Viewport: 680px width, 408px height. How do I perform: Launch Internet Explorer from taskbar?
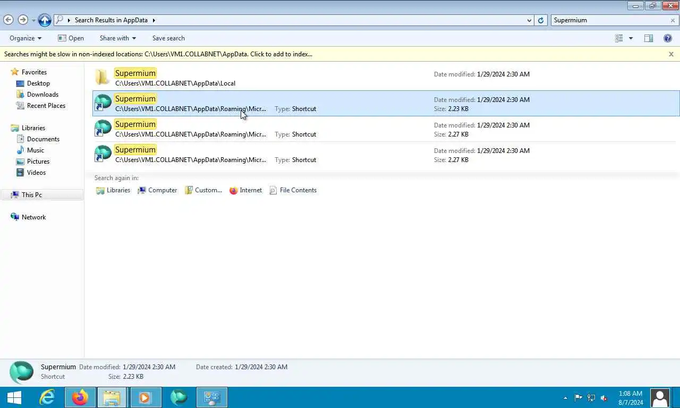pos(47,397)
